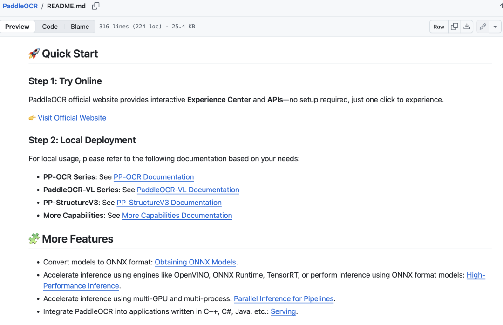Click the More Features heading

click(78, 239)
